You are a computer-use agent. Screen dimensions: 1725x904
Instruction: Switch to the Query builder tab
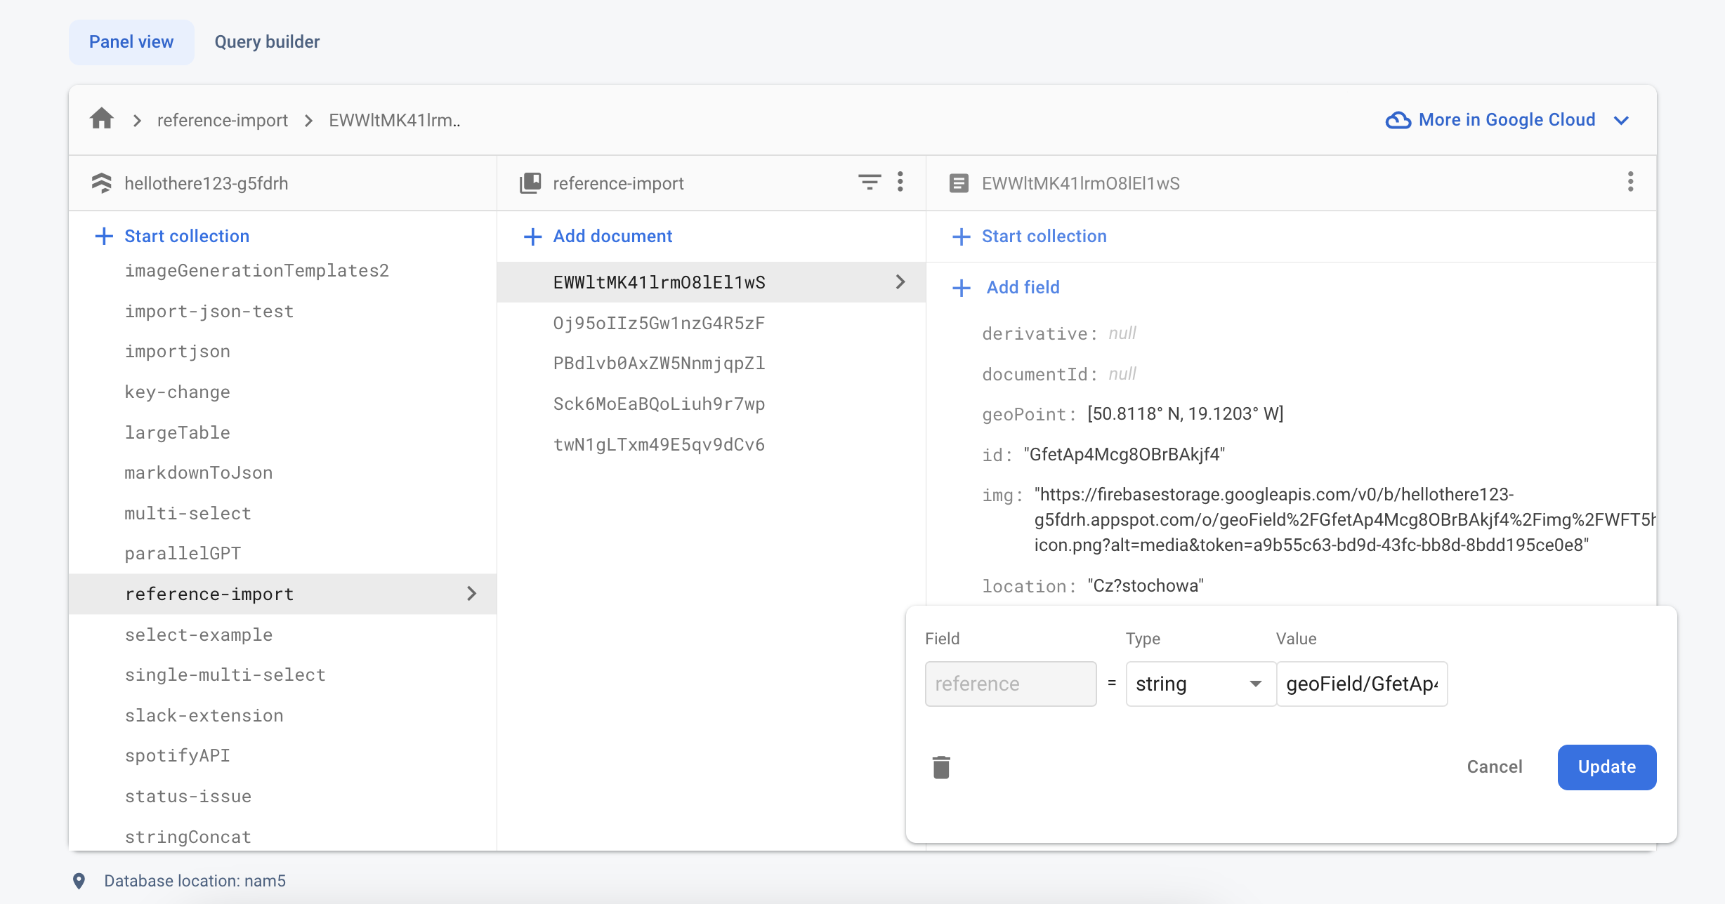pyautogui.click(x=267, y=41)
